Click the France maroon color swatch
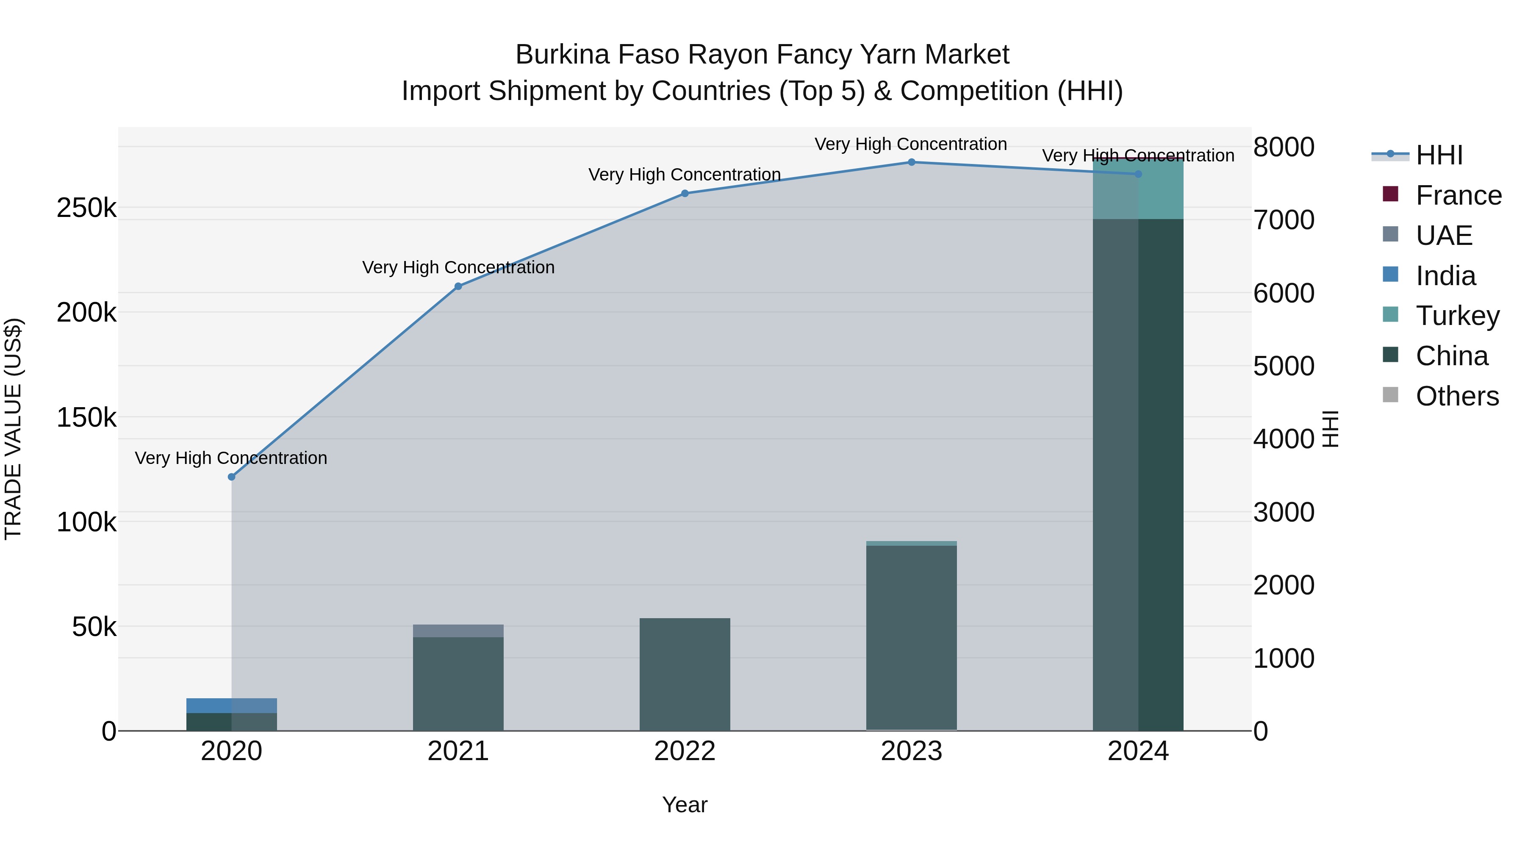 1391,194
